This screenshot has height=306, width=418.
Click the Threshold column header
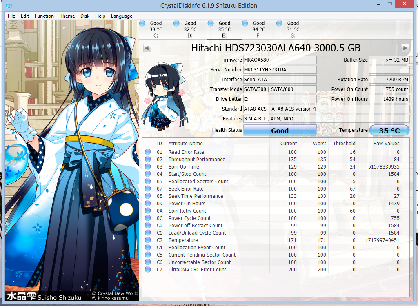click(x=344, y=143)
